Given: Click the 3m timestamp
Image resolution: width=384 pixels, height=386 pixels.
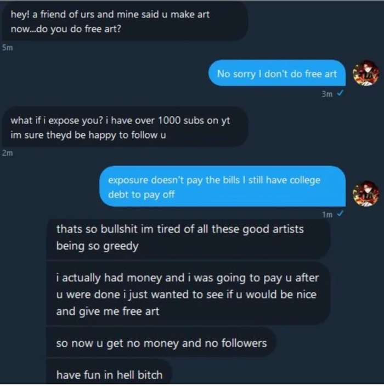Looking at the screenshot, I should pos(327,94).
